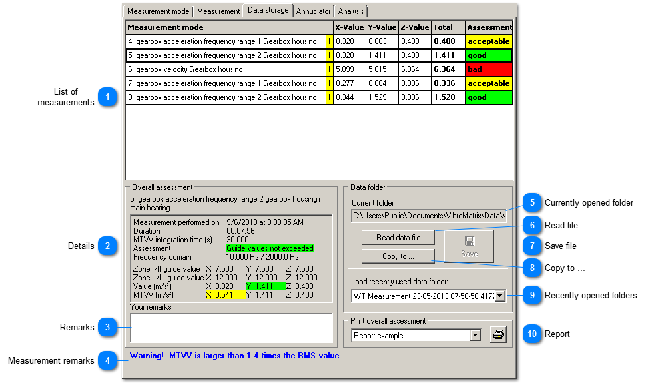Expand the Report example dropdown
The image size is (648, 385).
tap(475, 336)
